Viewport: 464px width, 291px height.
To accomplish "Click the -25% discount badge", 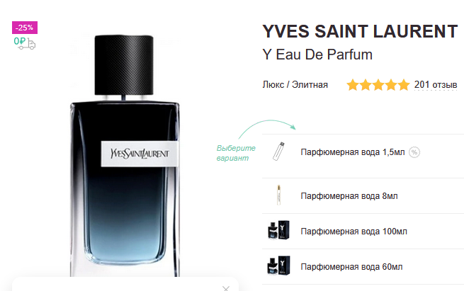I will pyautogui.click(x=25, y=28).
